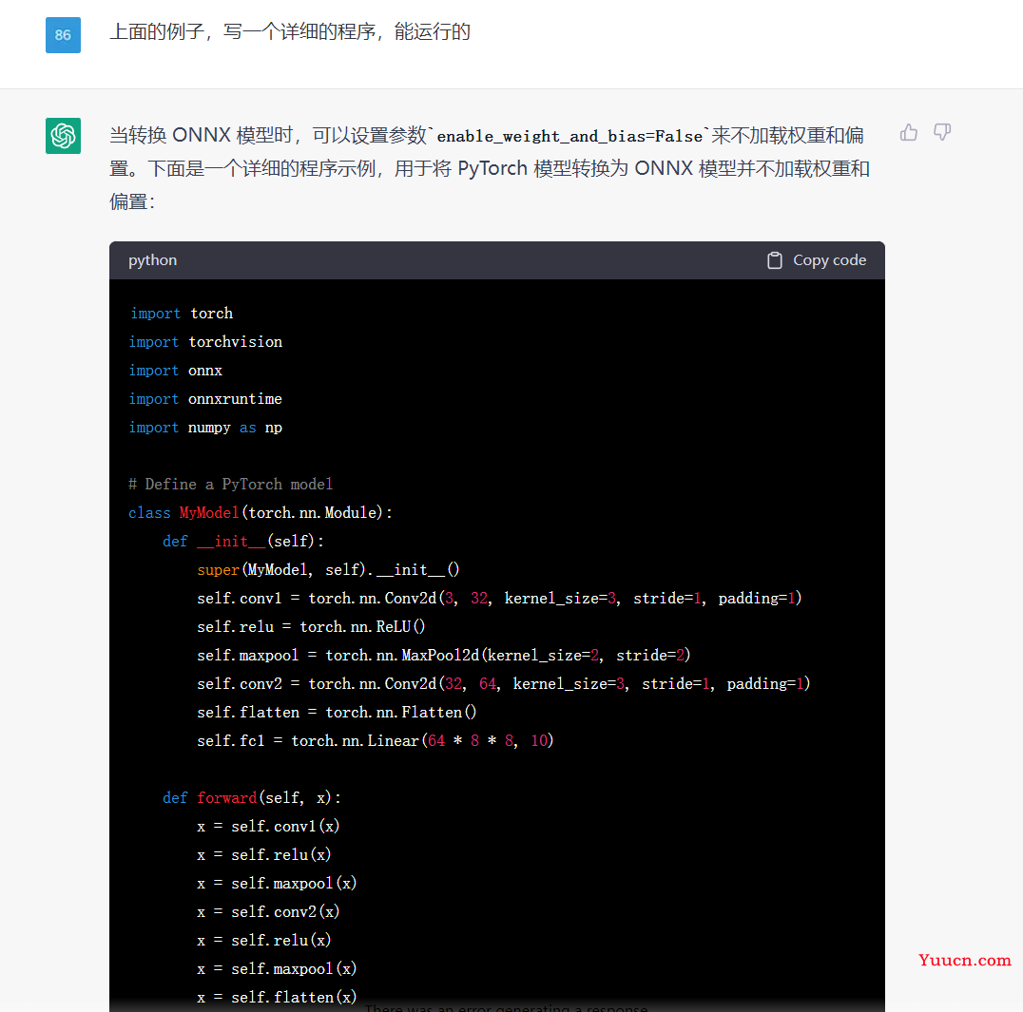Click the user message about 详细的程序
This screenshot has height=1012, width=1023.
point(290,31)
